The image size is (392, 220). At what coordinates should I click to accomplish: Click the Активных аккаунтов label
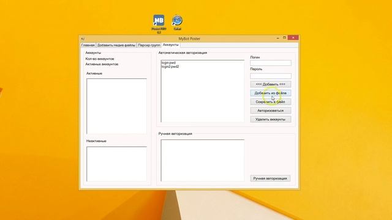click(x=102, y=64)
